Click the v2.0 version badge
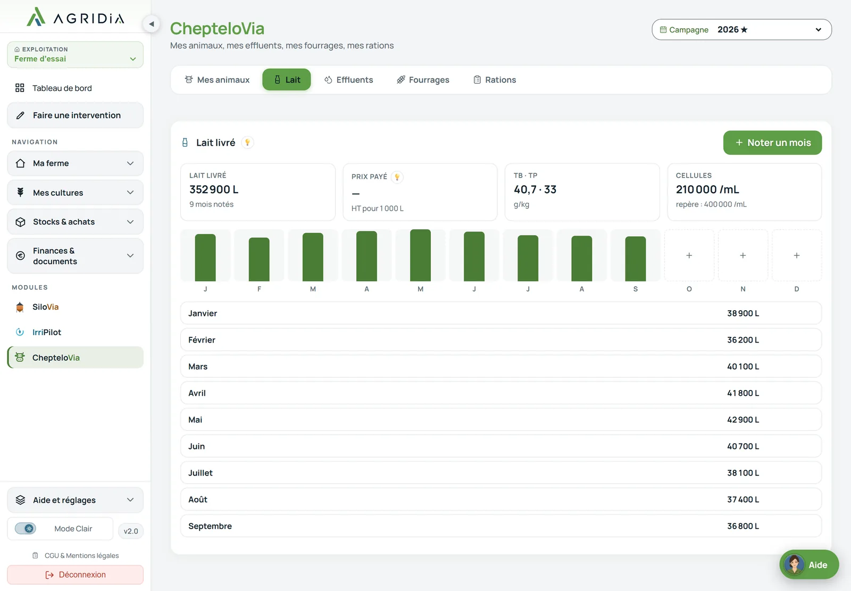Screen dimensions: 851x591 pyautogui.click(x=131, y=531)
